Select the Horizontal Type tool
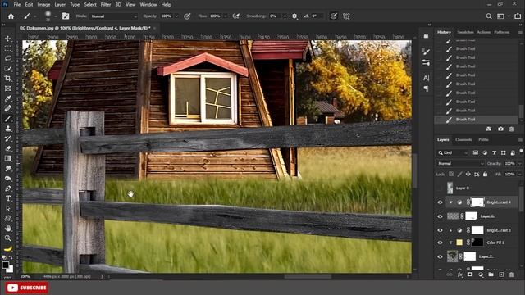Screen dimensions: 525x295 click(7, 198)
